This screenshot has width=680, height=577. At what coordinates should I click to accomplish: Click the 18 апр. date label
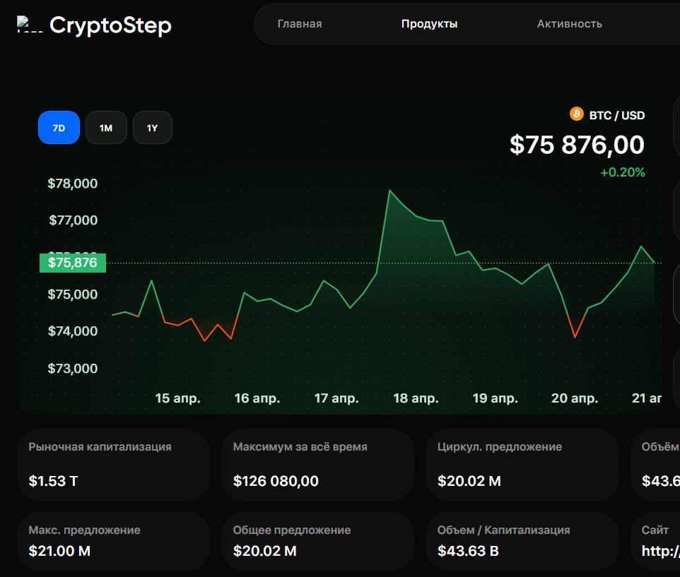pos(416,398)
